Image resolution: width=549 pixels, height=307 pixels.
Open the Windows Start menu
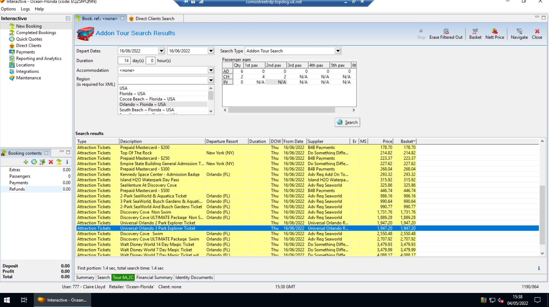(x=7, y=300)
